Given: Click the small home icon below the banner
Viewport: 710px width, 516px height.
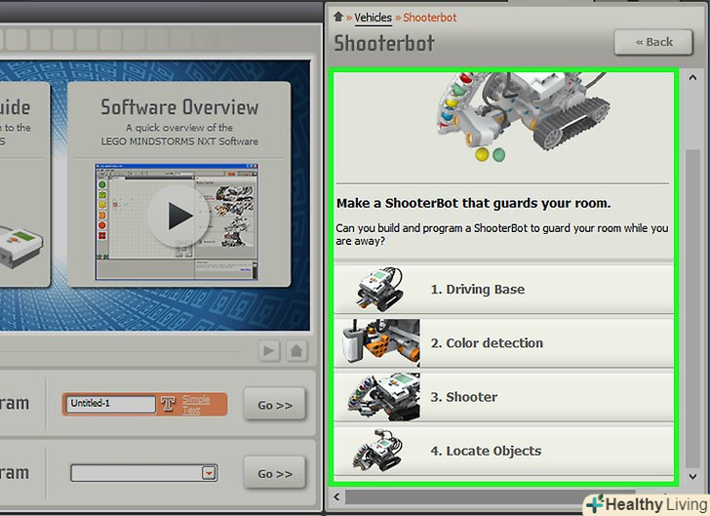Looking at the screenshot, I should click(x=296, y=351).
